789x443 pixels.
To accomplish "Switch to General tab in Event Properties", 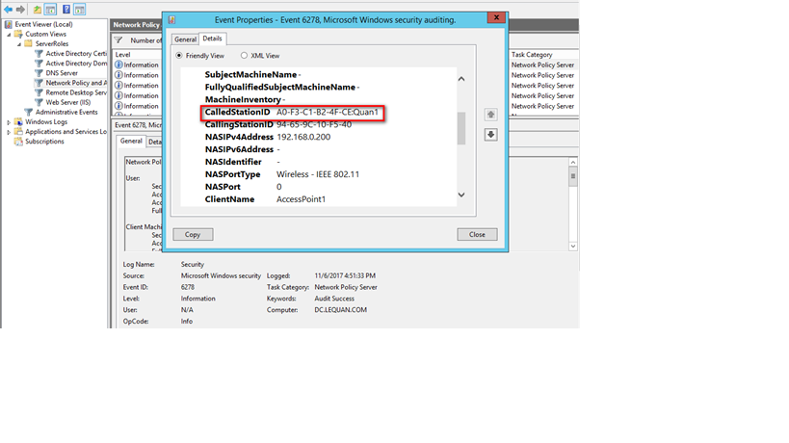I will pyautogui.click(x=184, y=39).
